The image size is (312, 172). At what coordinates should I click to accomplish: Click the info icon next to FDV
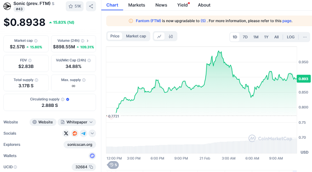[30, 60]
